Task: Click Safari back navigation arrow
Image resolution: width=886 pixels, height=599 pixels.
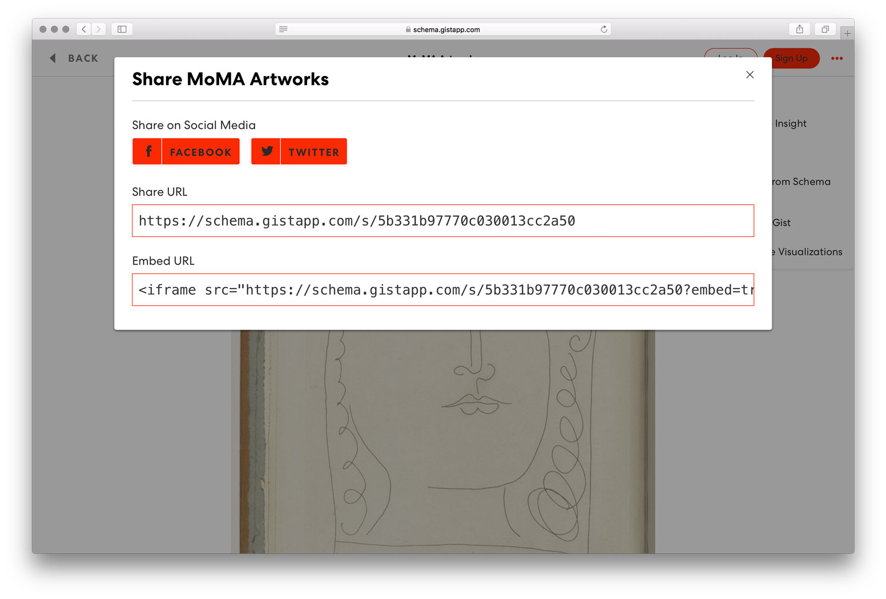Action: [x=84, y=29]
